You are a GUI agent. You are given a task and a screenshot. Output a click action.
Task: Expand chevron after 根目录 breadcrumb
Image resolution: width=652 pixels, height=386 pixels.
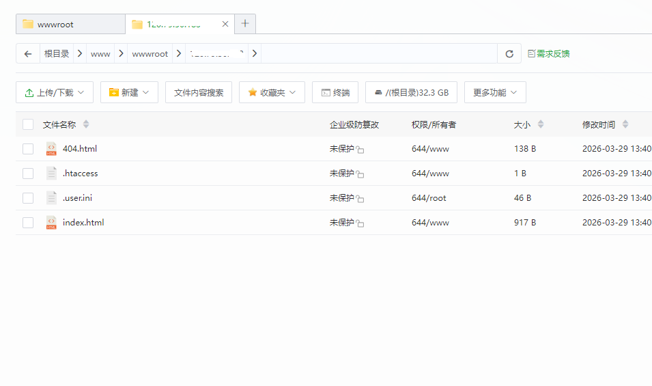[80, 54]
